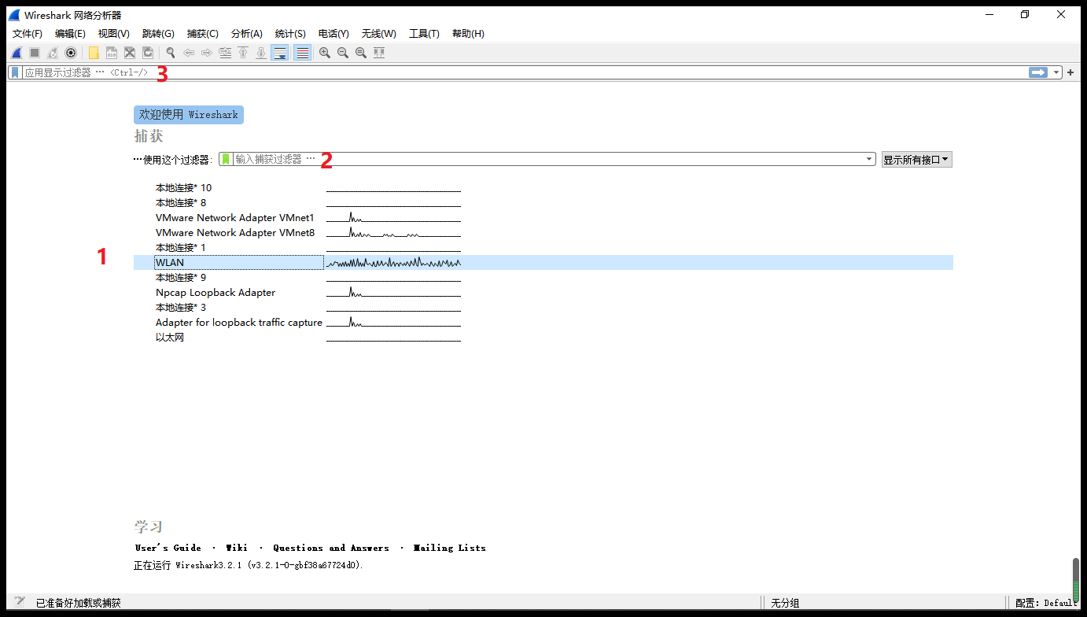Open 显示所有接口 dropdown
This screenshot has height=617, width=1087.
[x=917, y=159]
